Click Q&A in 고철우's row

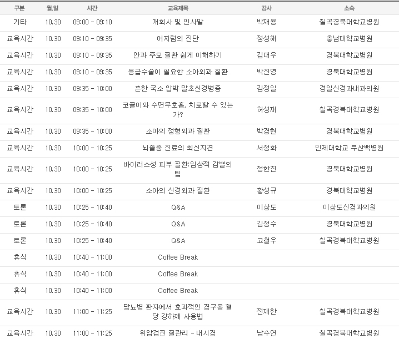(178, 241)
